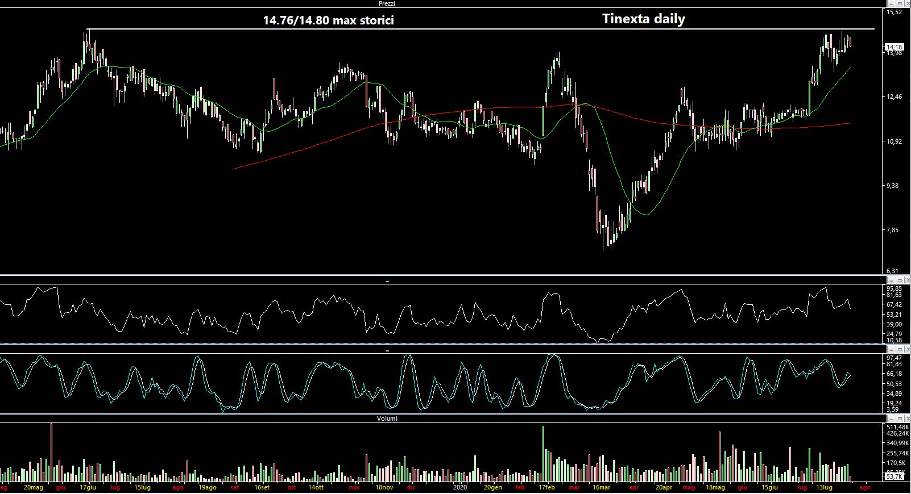Click the 10,92 price axis value

click(x=895, y=141)
